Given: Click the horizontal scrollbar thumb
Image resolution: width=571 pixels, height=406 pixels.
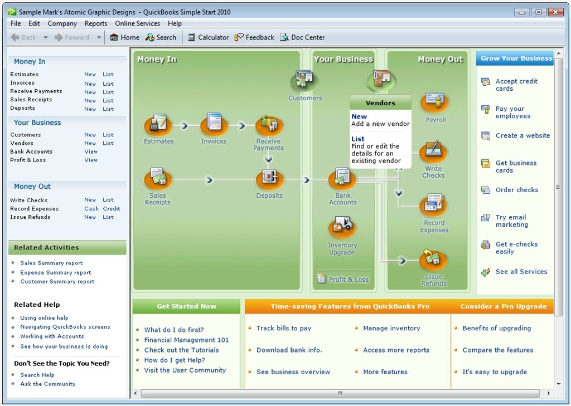Looking at the screenshot, I should [340, 393].
